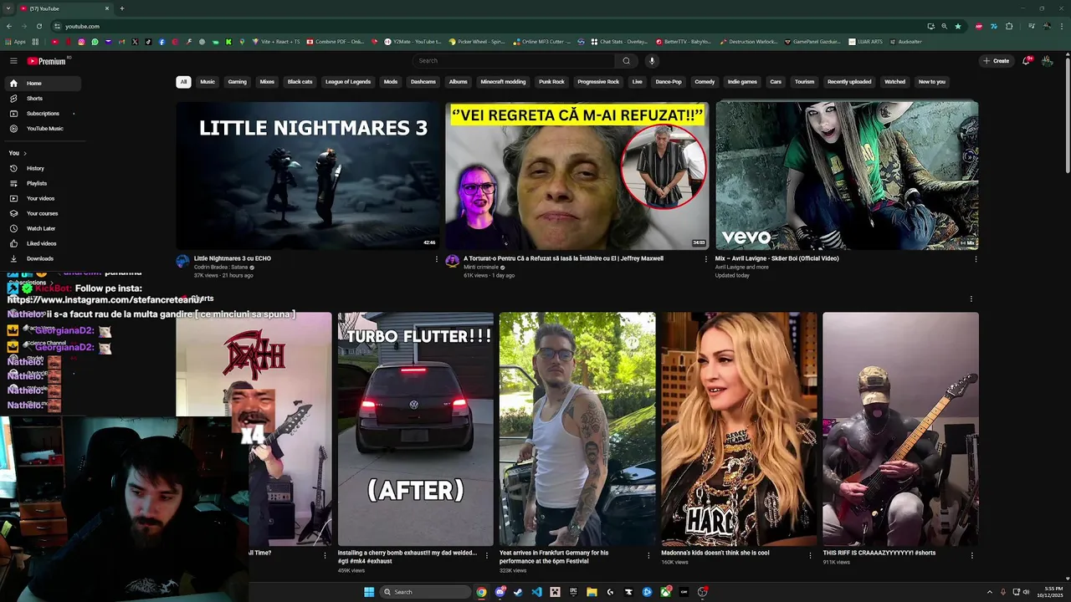Open options for THIS RIFF IS CRAAAZY short
Screen dimensions: 1071x602
point(971,555)
